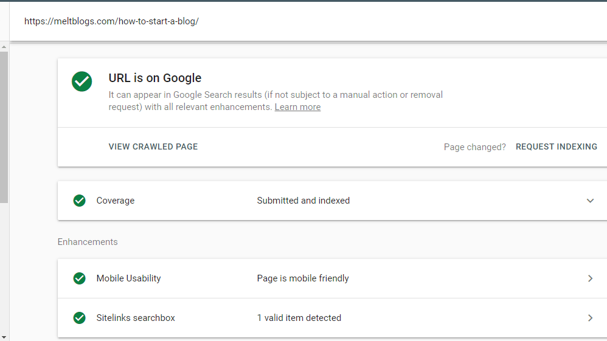Image resolution: width=607 pixels, height=341 pixels.
Task: Click the 1 valid item detected text
Action: point(299,318)
